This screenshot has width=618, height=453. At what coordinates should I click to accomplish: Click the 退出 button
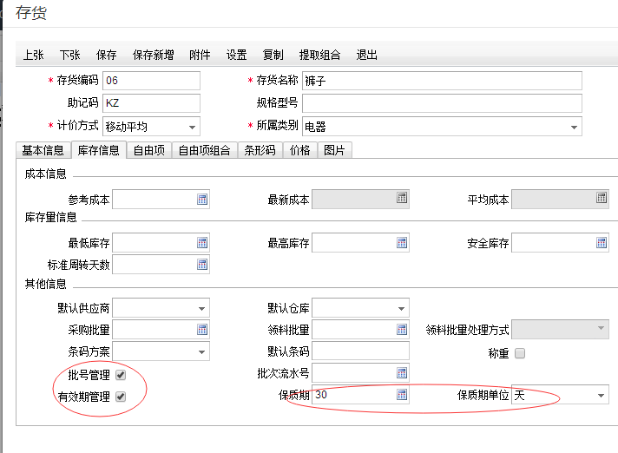367,55
